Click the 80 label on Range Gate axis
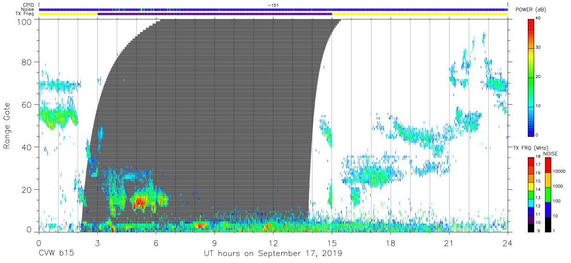The image size is (571, 263). (x=27, y=62)
